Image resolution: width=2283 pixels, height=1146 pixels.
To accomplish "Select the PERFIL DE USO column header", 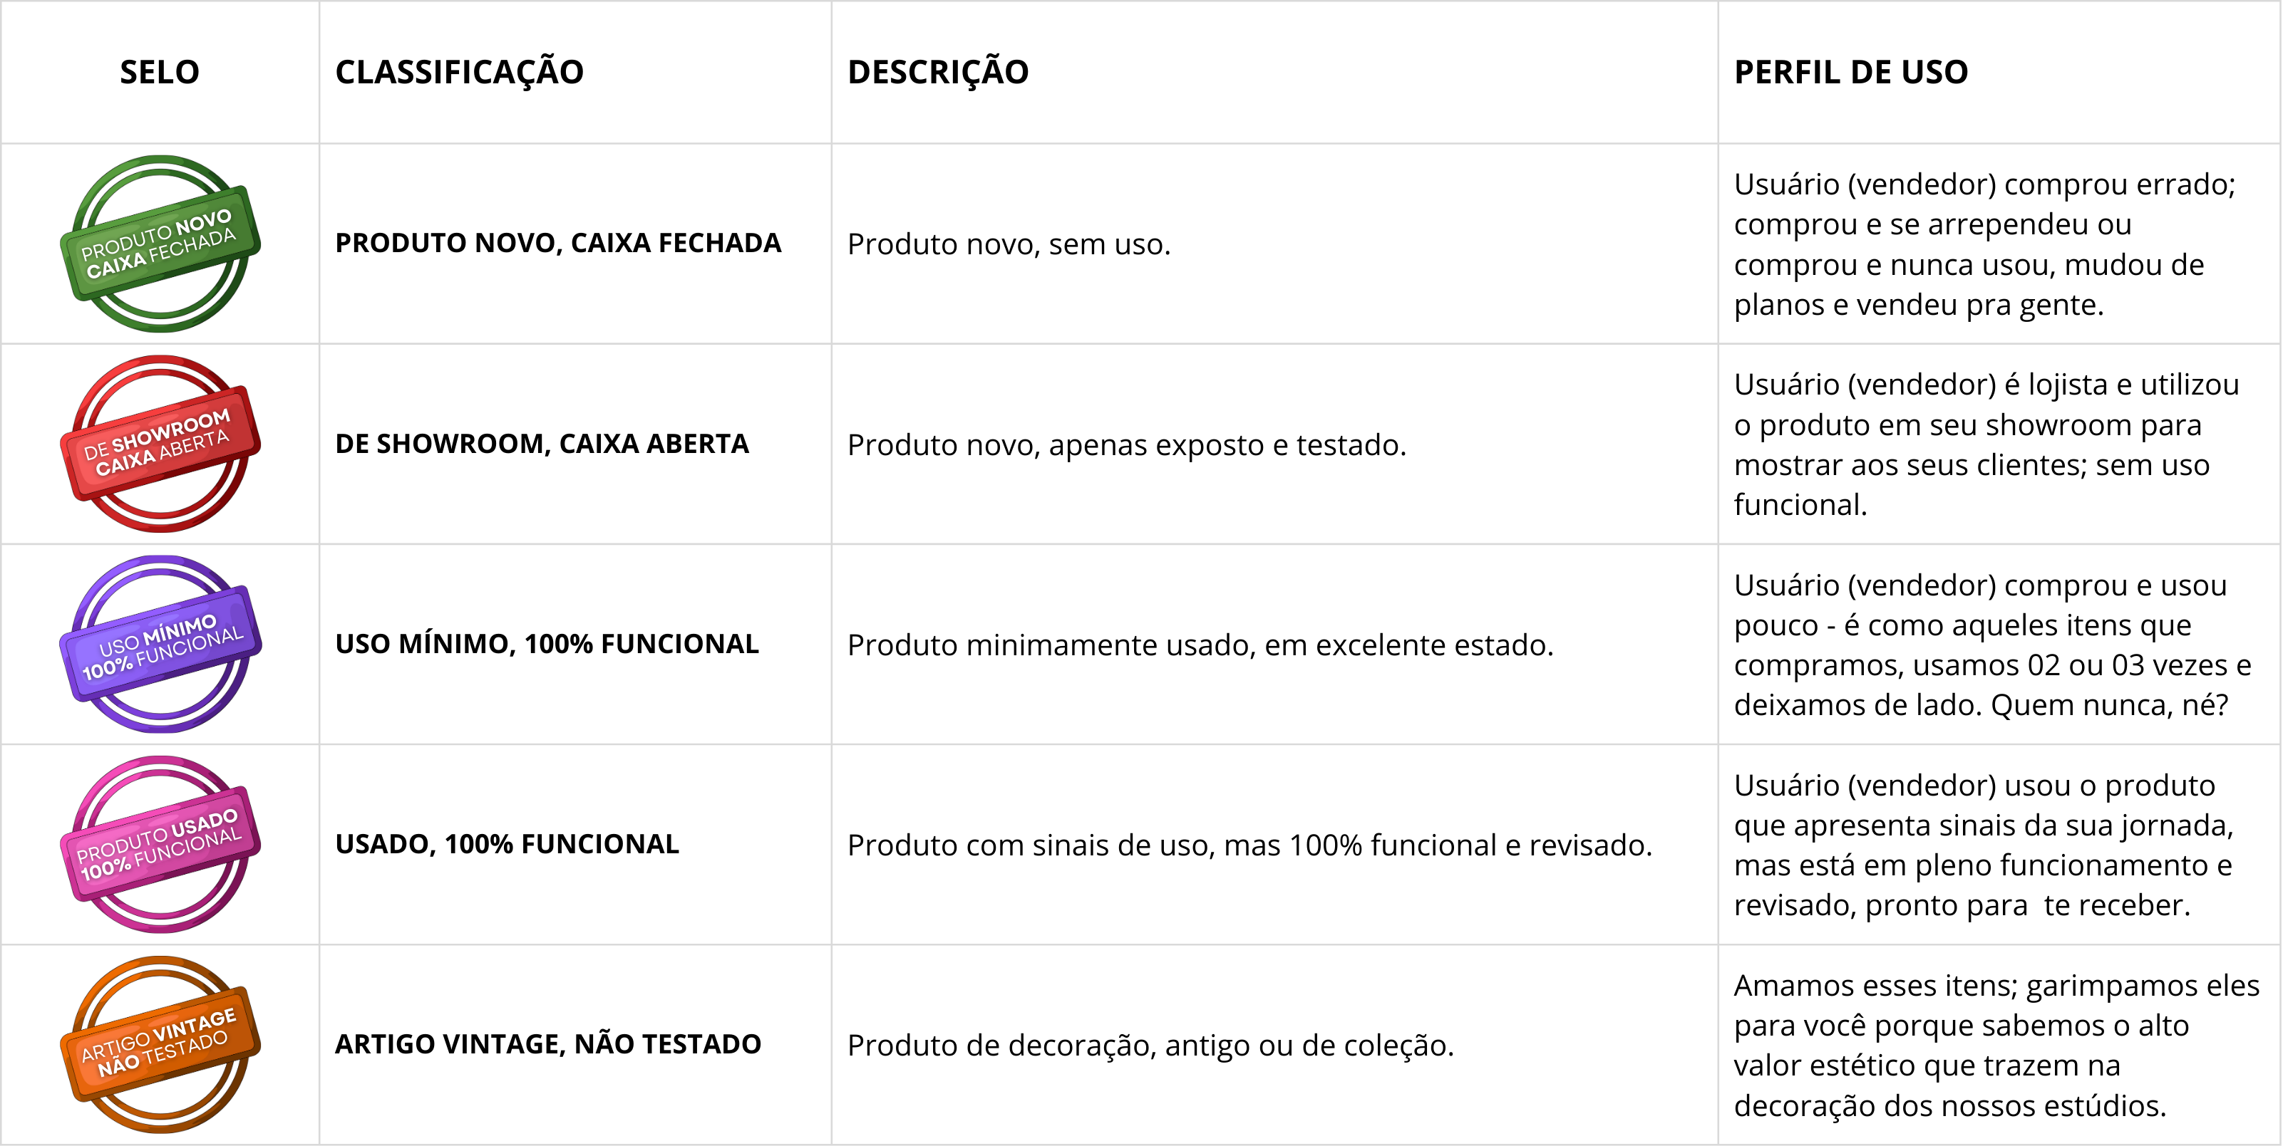I will coord(1850,72).
